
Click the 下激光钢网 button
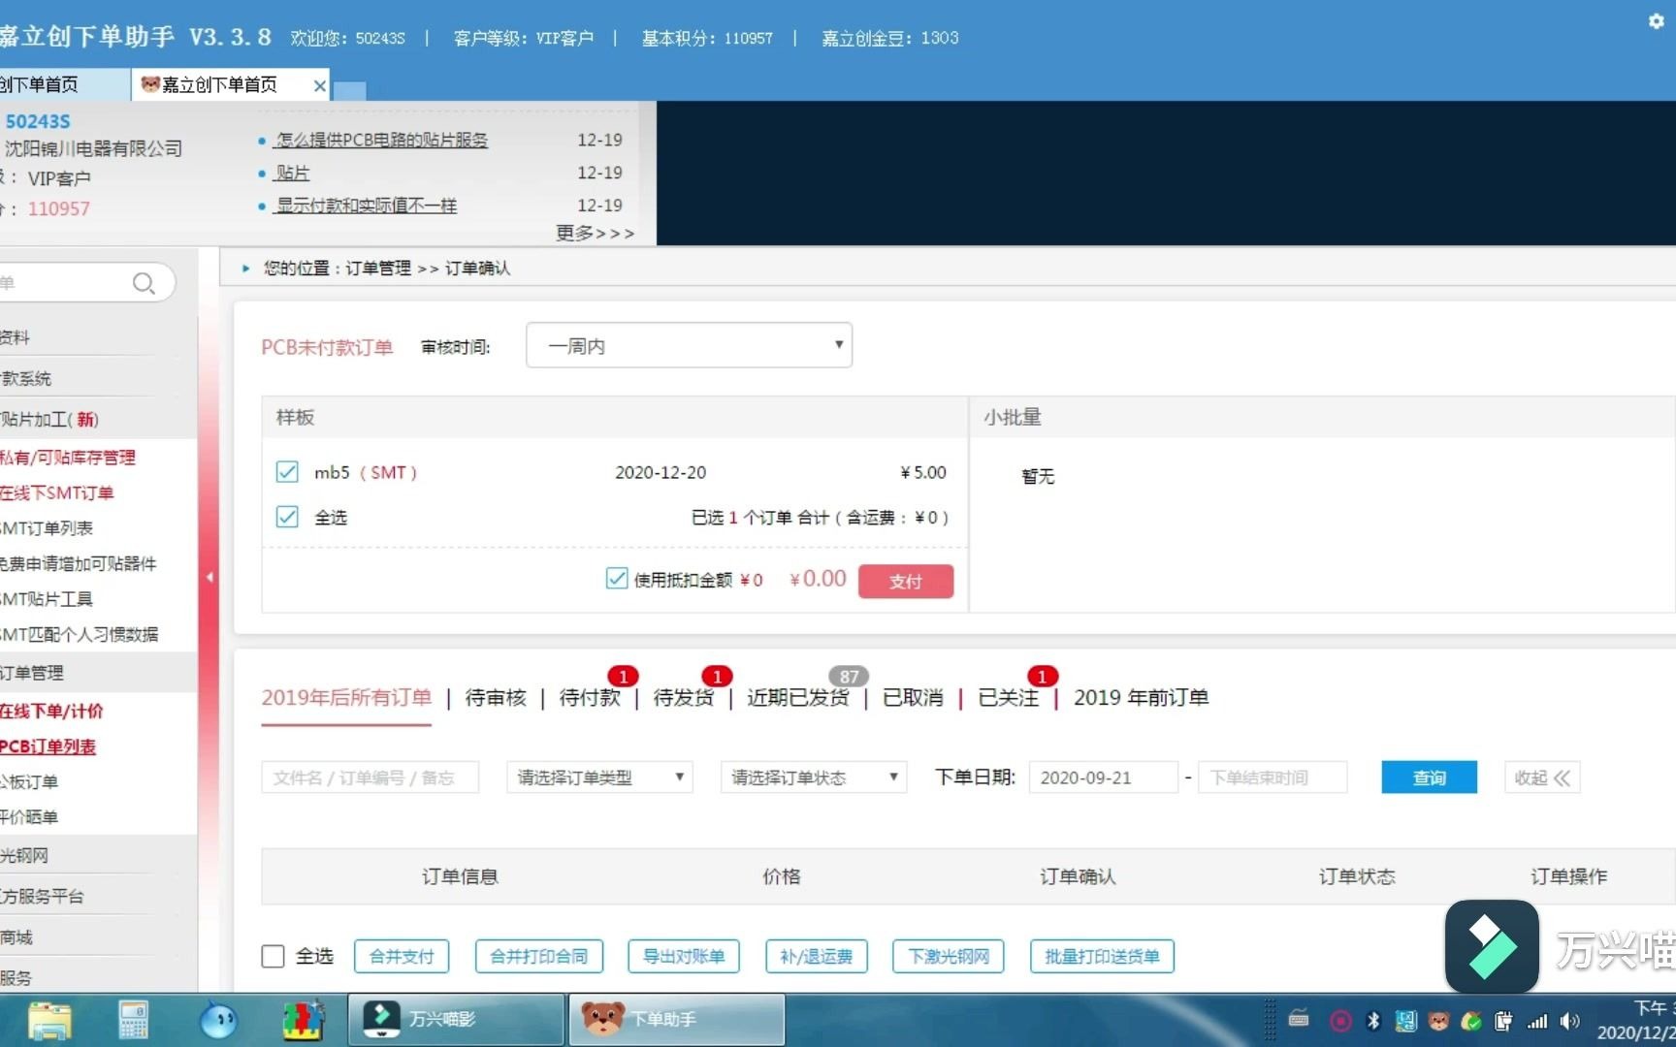[x=949, y=957]
